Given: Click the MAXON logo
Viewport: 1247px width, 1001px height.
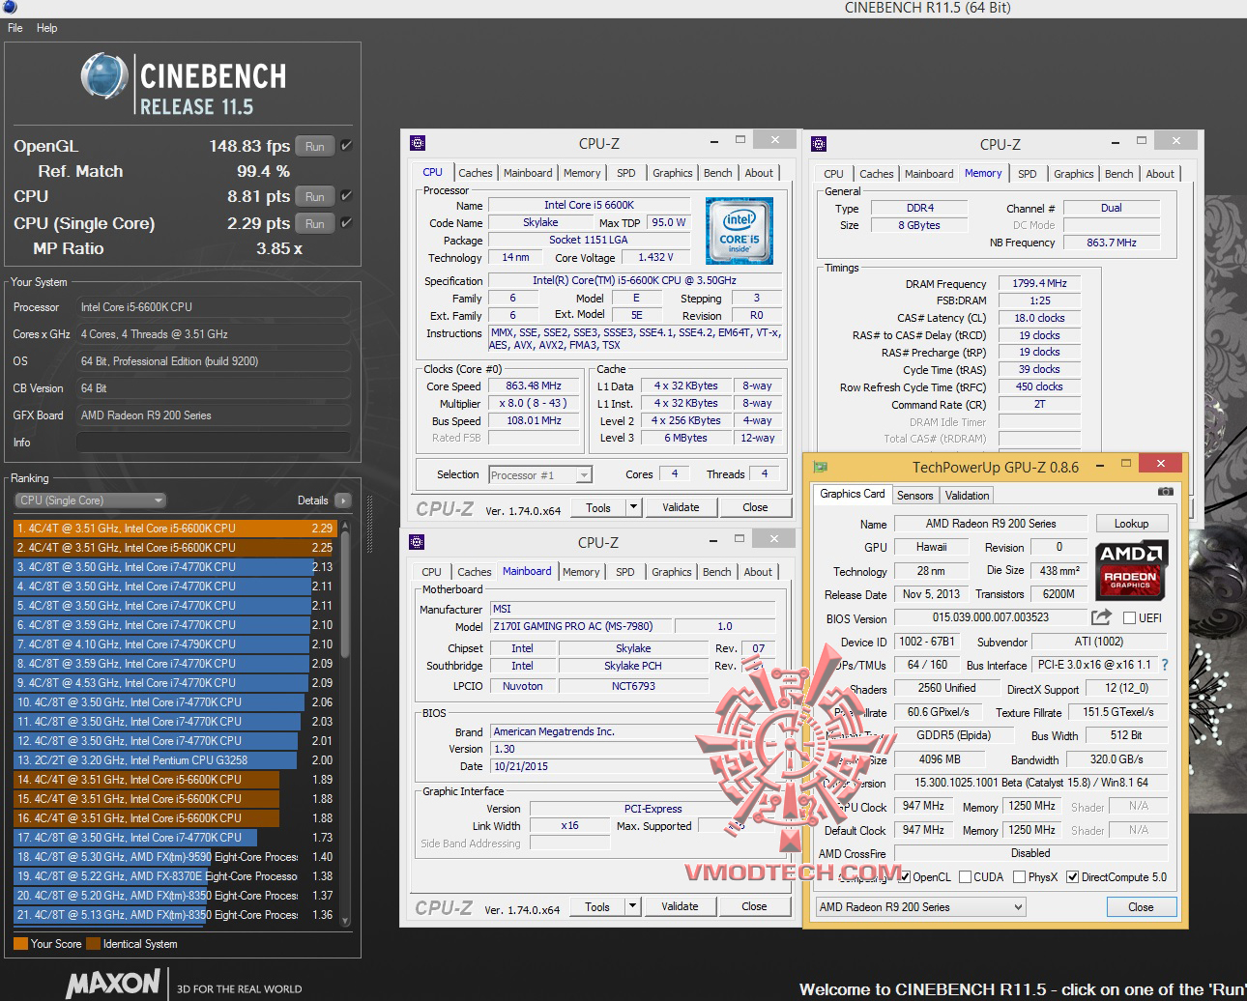Looking at the screenshot, I should (x=113, y=984).
